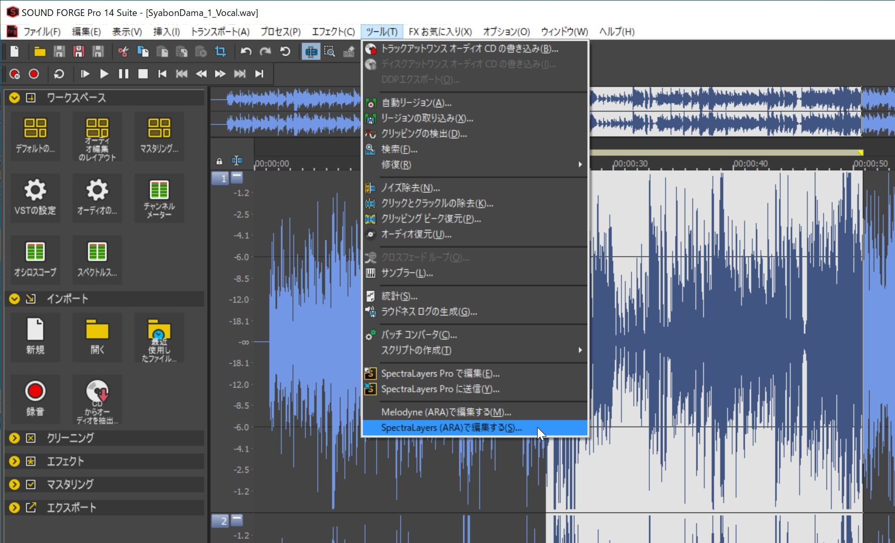Undo the last action in the toolbar
The height and width of the screenshot is (543, 895).
click(246, 52)
